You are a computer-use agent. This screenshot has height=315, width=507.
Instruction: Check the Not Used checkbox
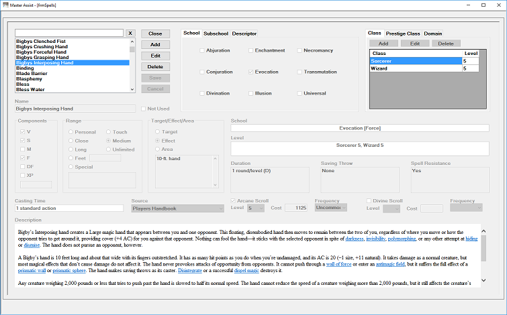[x=143, y=109]
